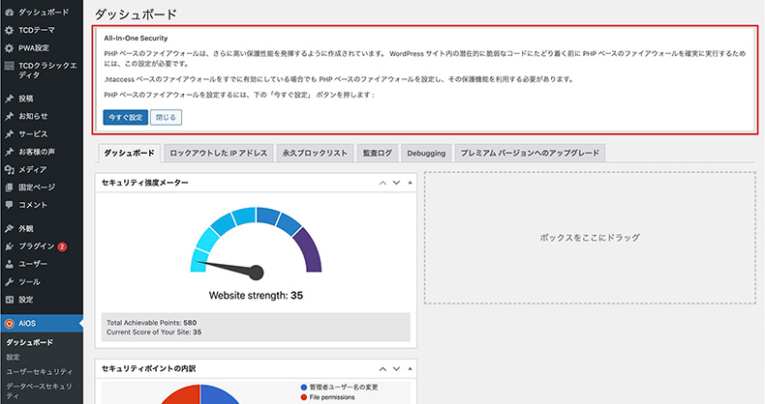
Task: Open the 監査ログ tab
Action: pos(378,153)
